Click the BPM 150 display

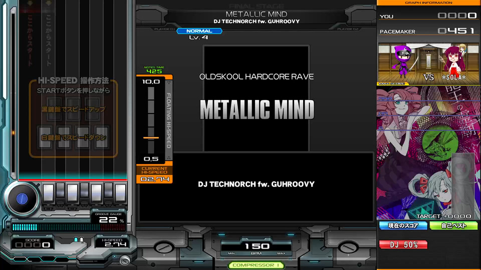pyautogui.click(x=257, y=246)
